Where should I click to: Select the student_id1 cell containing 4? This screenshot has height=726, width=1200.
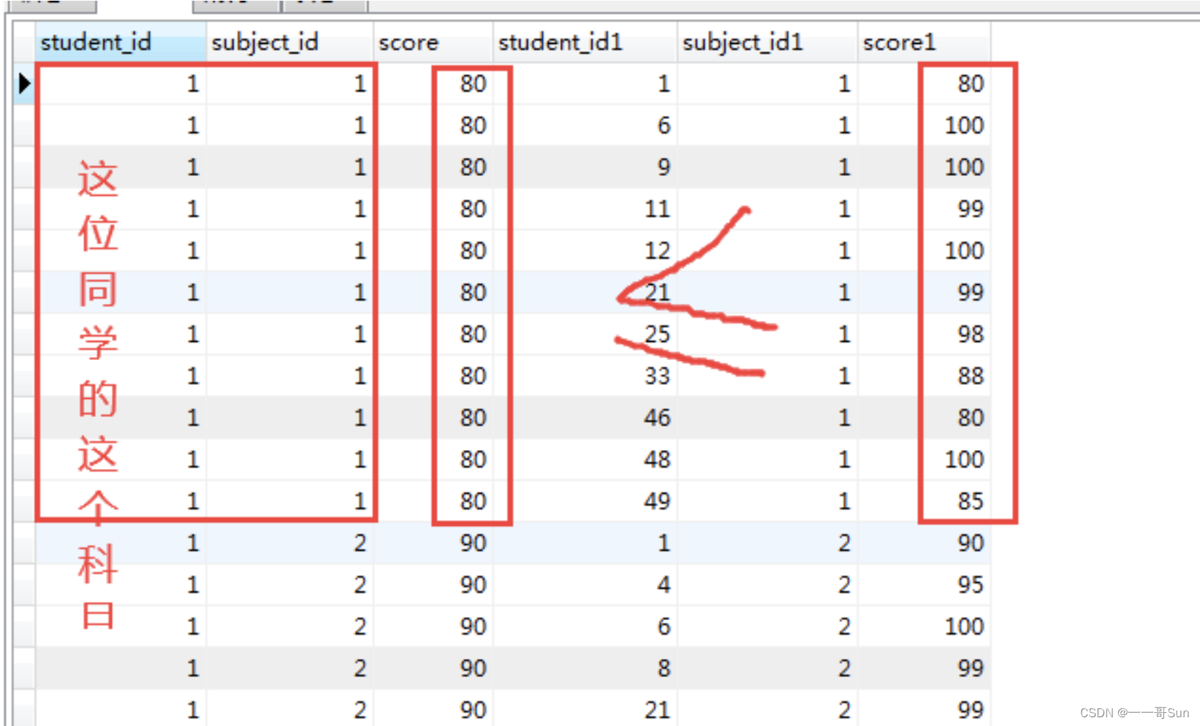585,584
